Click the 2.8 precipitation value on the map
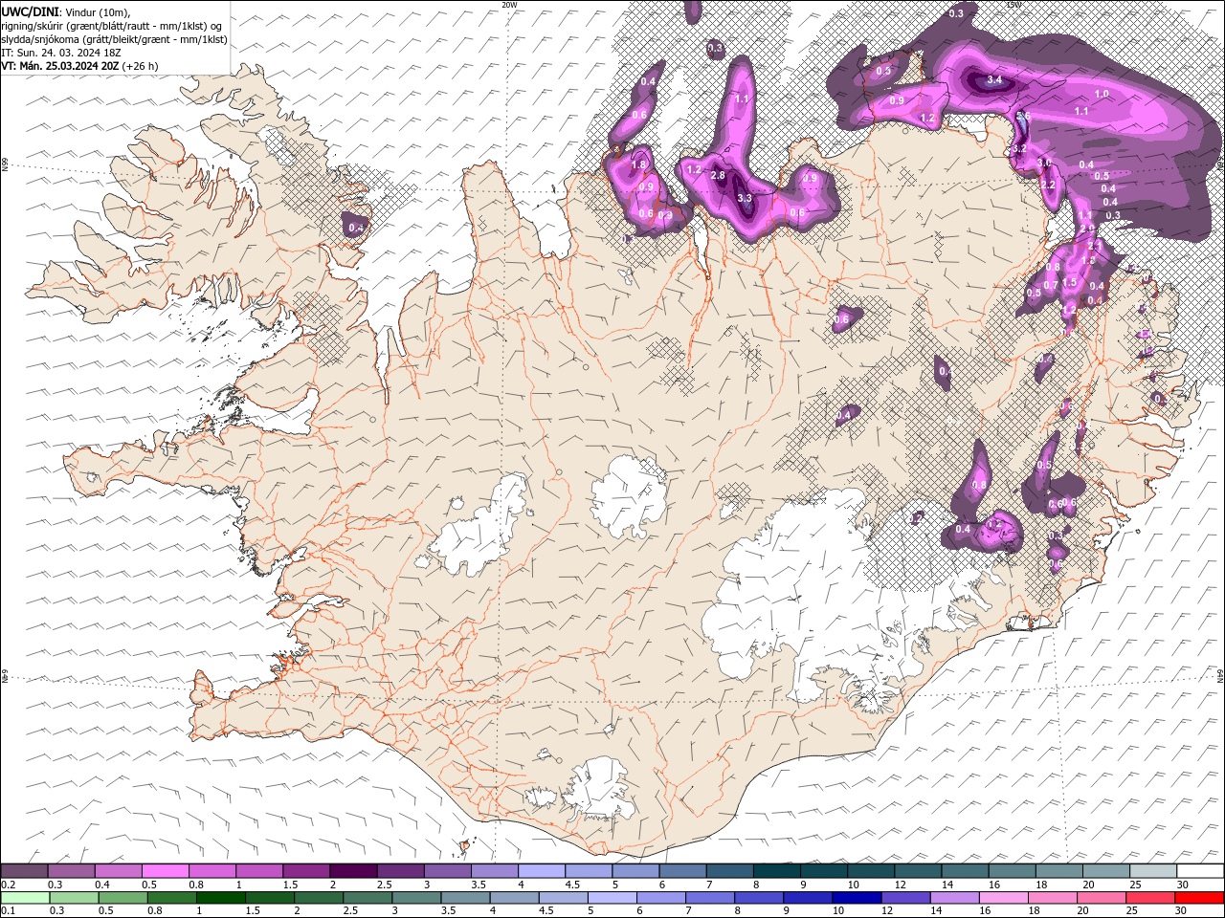This screenshot has height=918, width=1225. coord(718,177)
